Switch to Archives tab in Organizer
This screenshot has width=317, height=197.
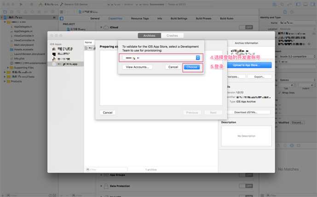[150, 35]
